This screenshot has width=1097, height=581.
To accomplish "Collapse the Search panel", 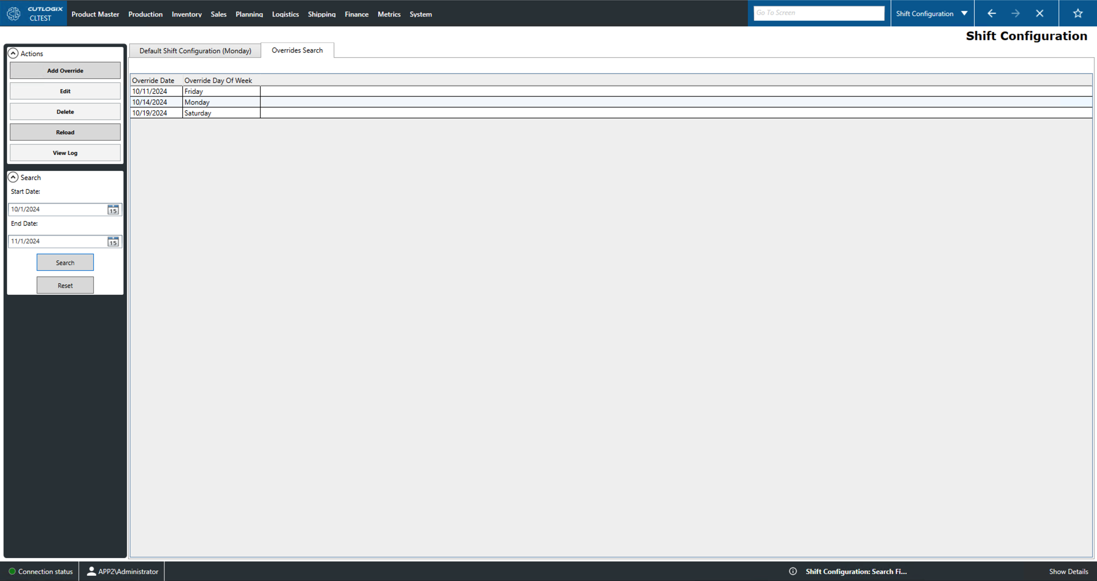I will (13, 177).
